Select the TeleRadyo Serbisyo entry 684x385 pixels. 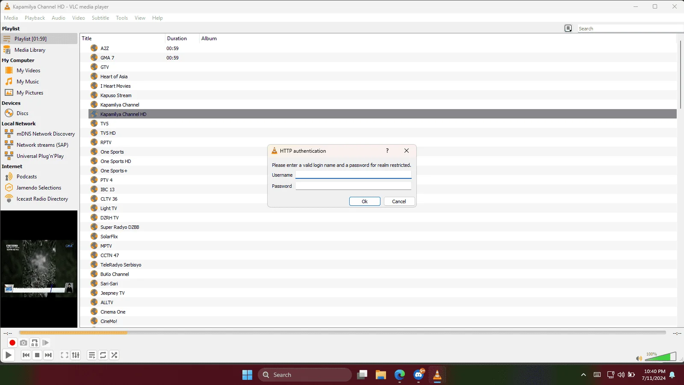click(383, 265)
